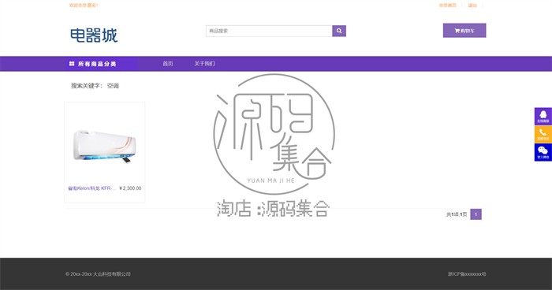Select page 1 in pagination
Screen dimensions: 552x290
[x=476, y=214]
